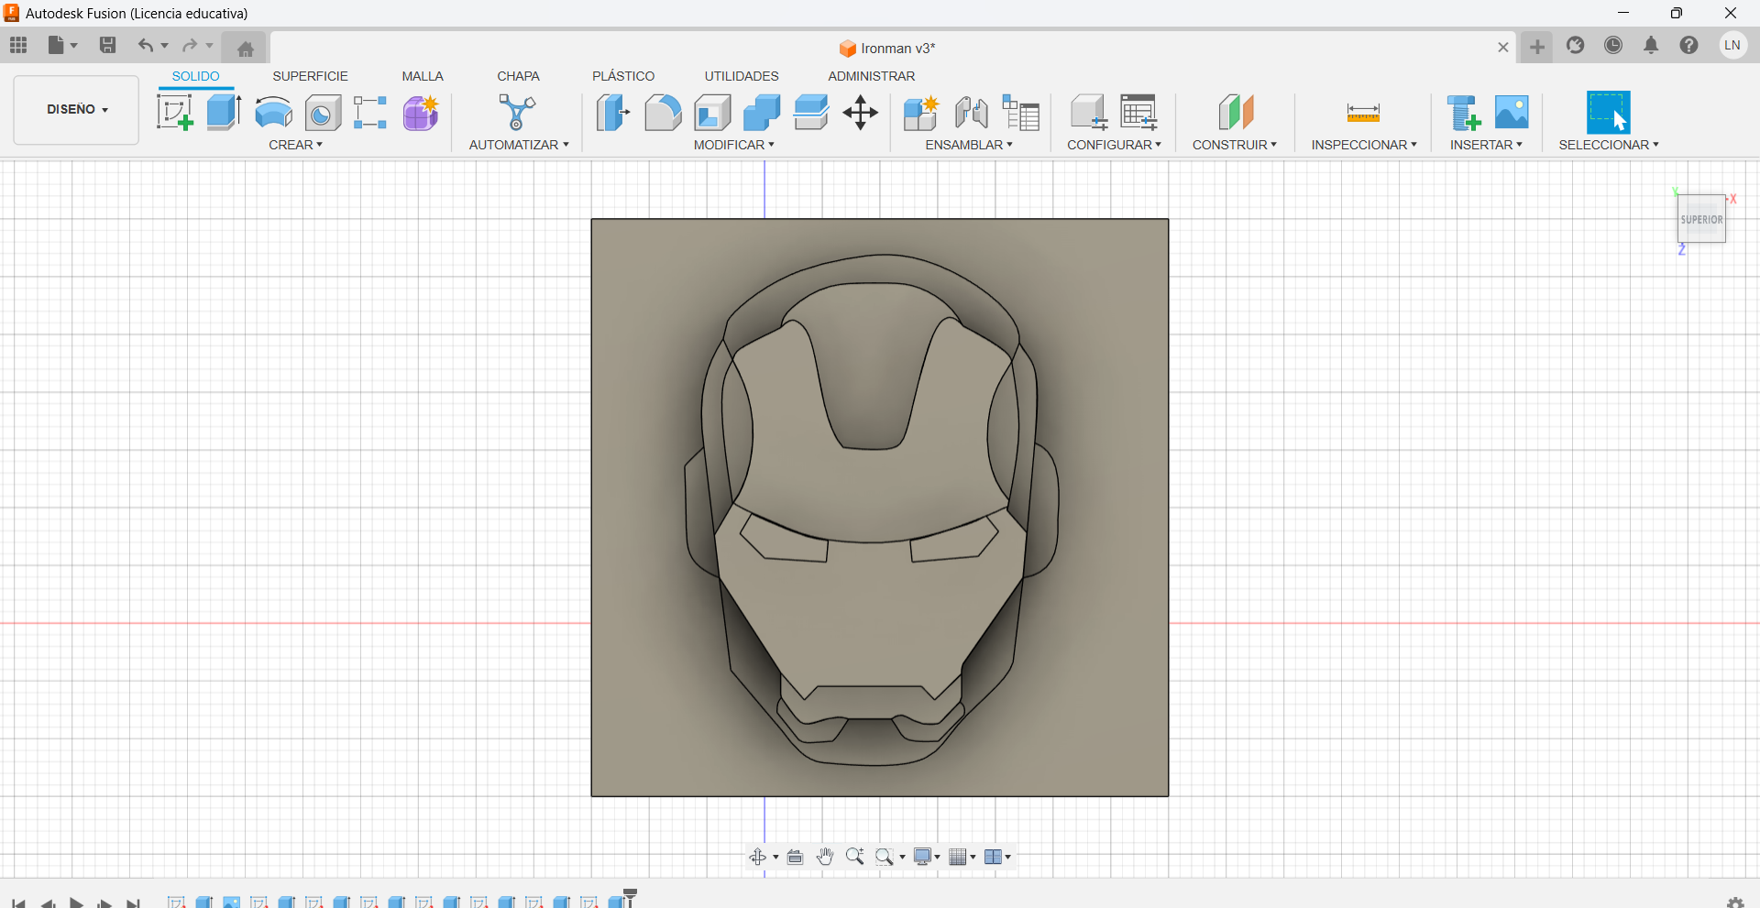This screenshot has width=1760, height=908.
Task: Launch the Automate tool icon
Action: coord(517,113)
